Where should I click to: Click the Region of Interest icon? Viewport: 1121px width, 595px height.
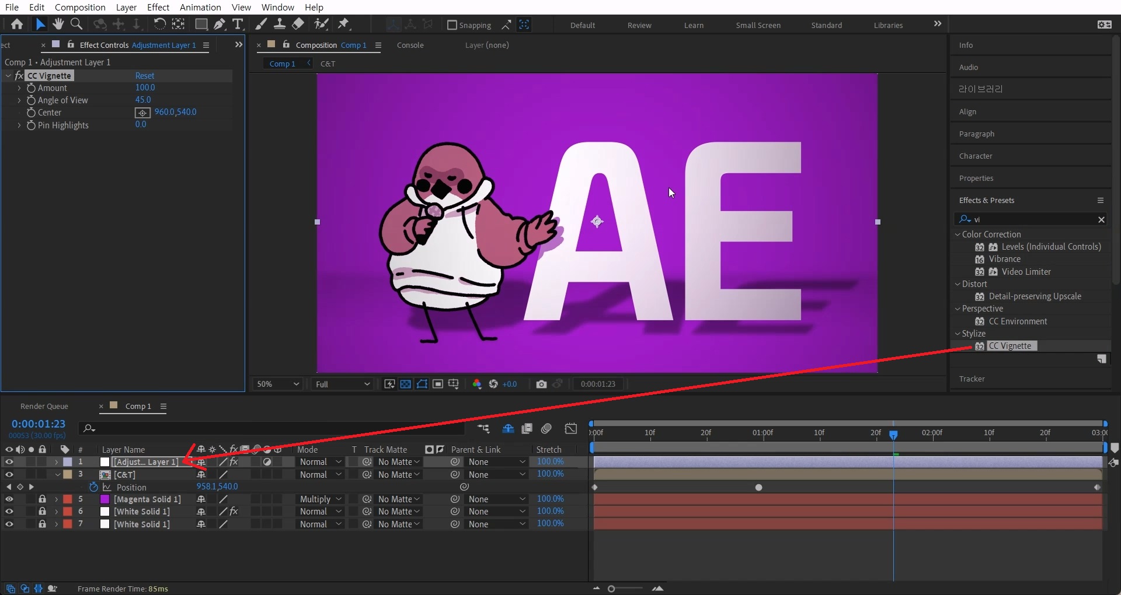click(x=437, y=384)
